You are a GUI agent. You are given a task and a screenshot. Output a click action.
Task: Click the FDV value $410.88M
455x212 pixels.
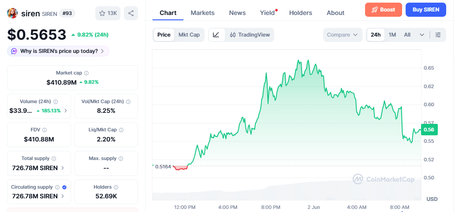[39, 139]
